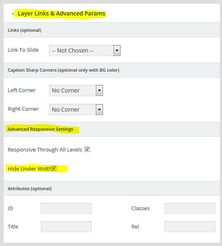Toggle Responsive Through All Levels checkbox
This screenshot has height=246, width=222.
coord(87,149)
